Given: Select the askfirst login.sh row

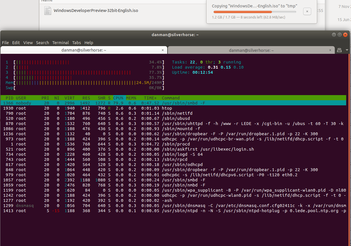Looking at the screenshot, I should click(173, 149).
